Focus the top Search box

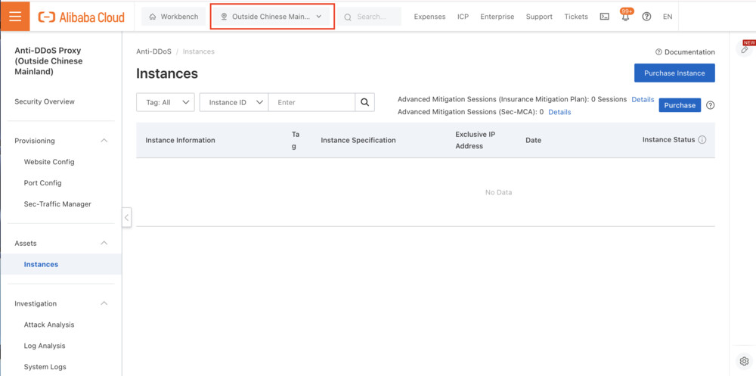coord(370,17)
